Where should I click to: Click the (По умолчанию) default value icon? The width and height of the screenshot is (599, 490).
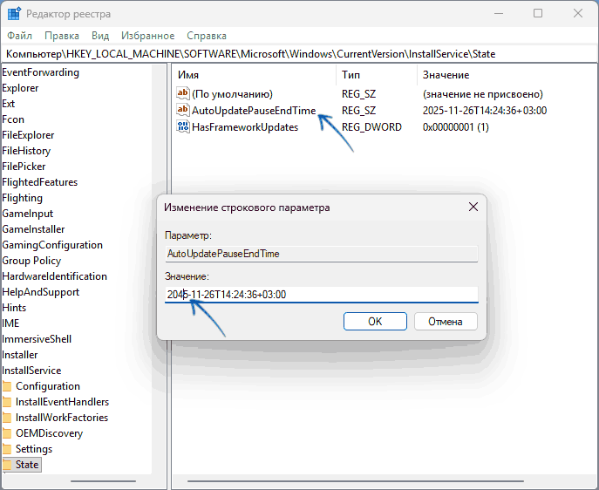(182, 94)
